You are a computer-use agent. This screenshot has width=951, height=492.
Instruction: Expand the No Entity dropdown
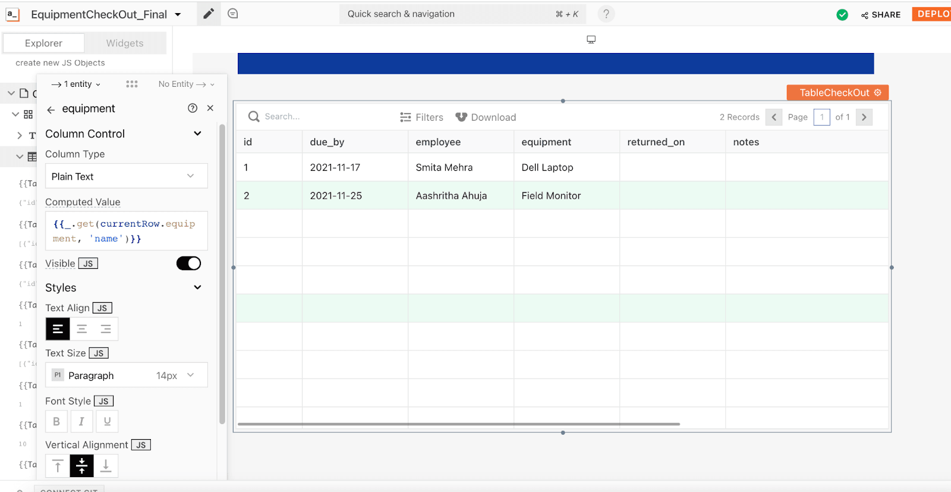pos(186,84)
